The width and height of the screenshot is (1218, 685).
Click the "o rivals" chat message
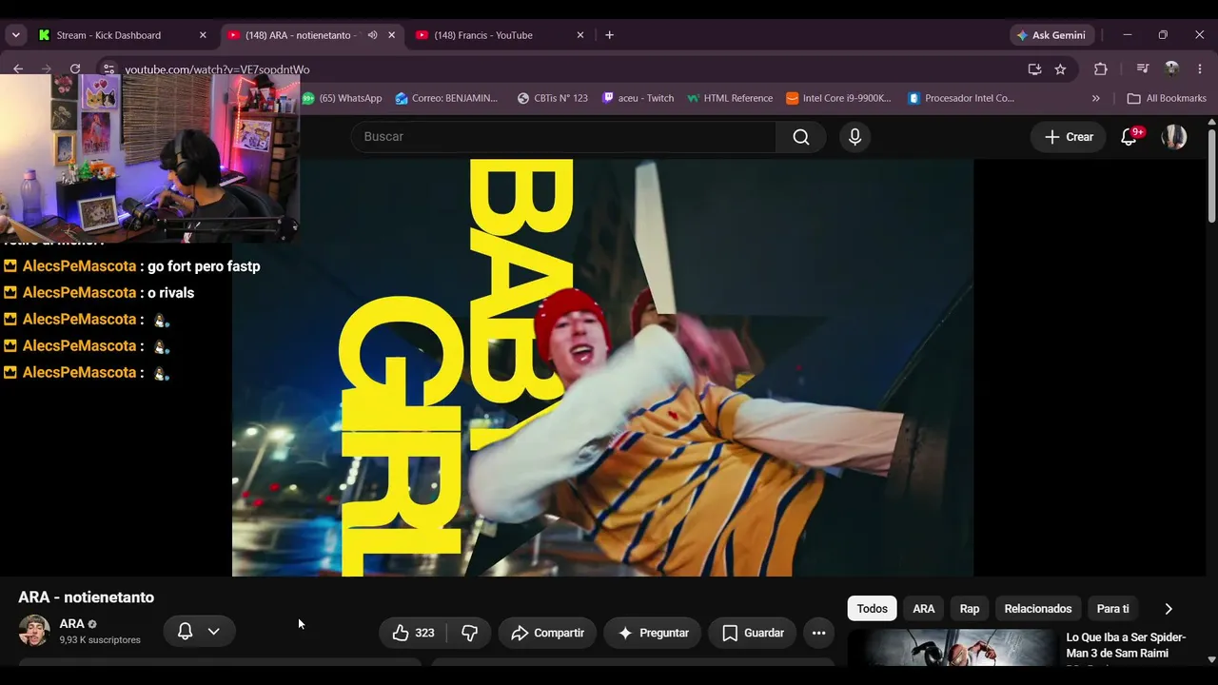(170, 293)
